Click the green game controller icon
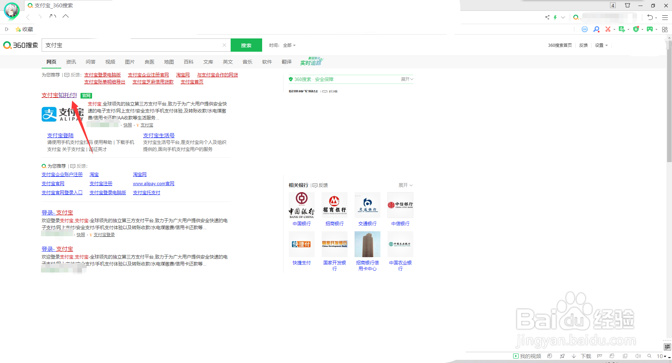This screenshot has width=672, height=363. [x=650, y=29]
